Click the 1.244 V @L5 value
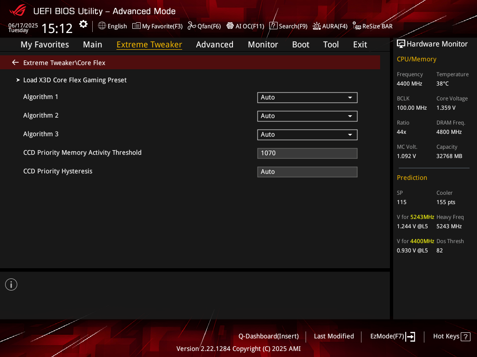Viewport: 477px width, 357px height. pyautogui.click(x=412, y=226)
